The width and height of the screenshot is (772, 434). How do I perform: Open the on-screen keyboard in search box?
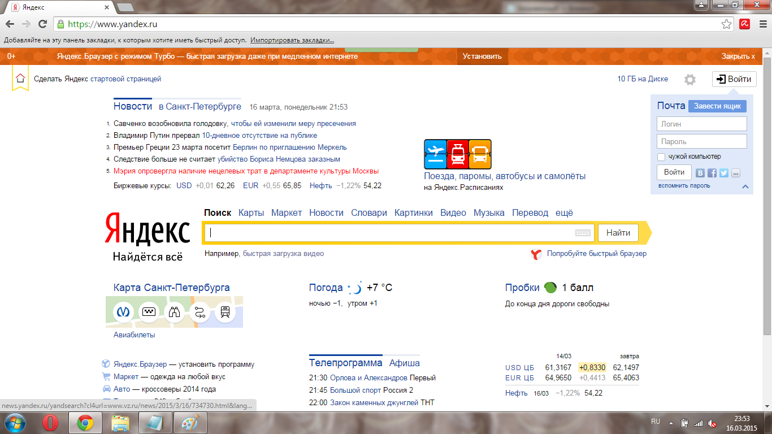click(583, 233)
